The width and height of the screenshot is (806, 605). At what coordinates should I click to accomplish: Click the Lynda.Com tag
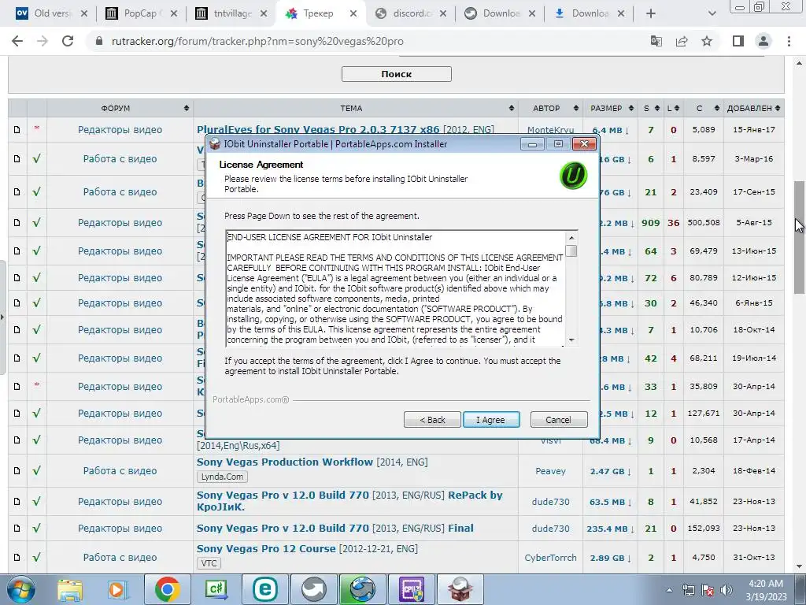tap(222, 477)
